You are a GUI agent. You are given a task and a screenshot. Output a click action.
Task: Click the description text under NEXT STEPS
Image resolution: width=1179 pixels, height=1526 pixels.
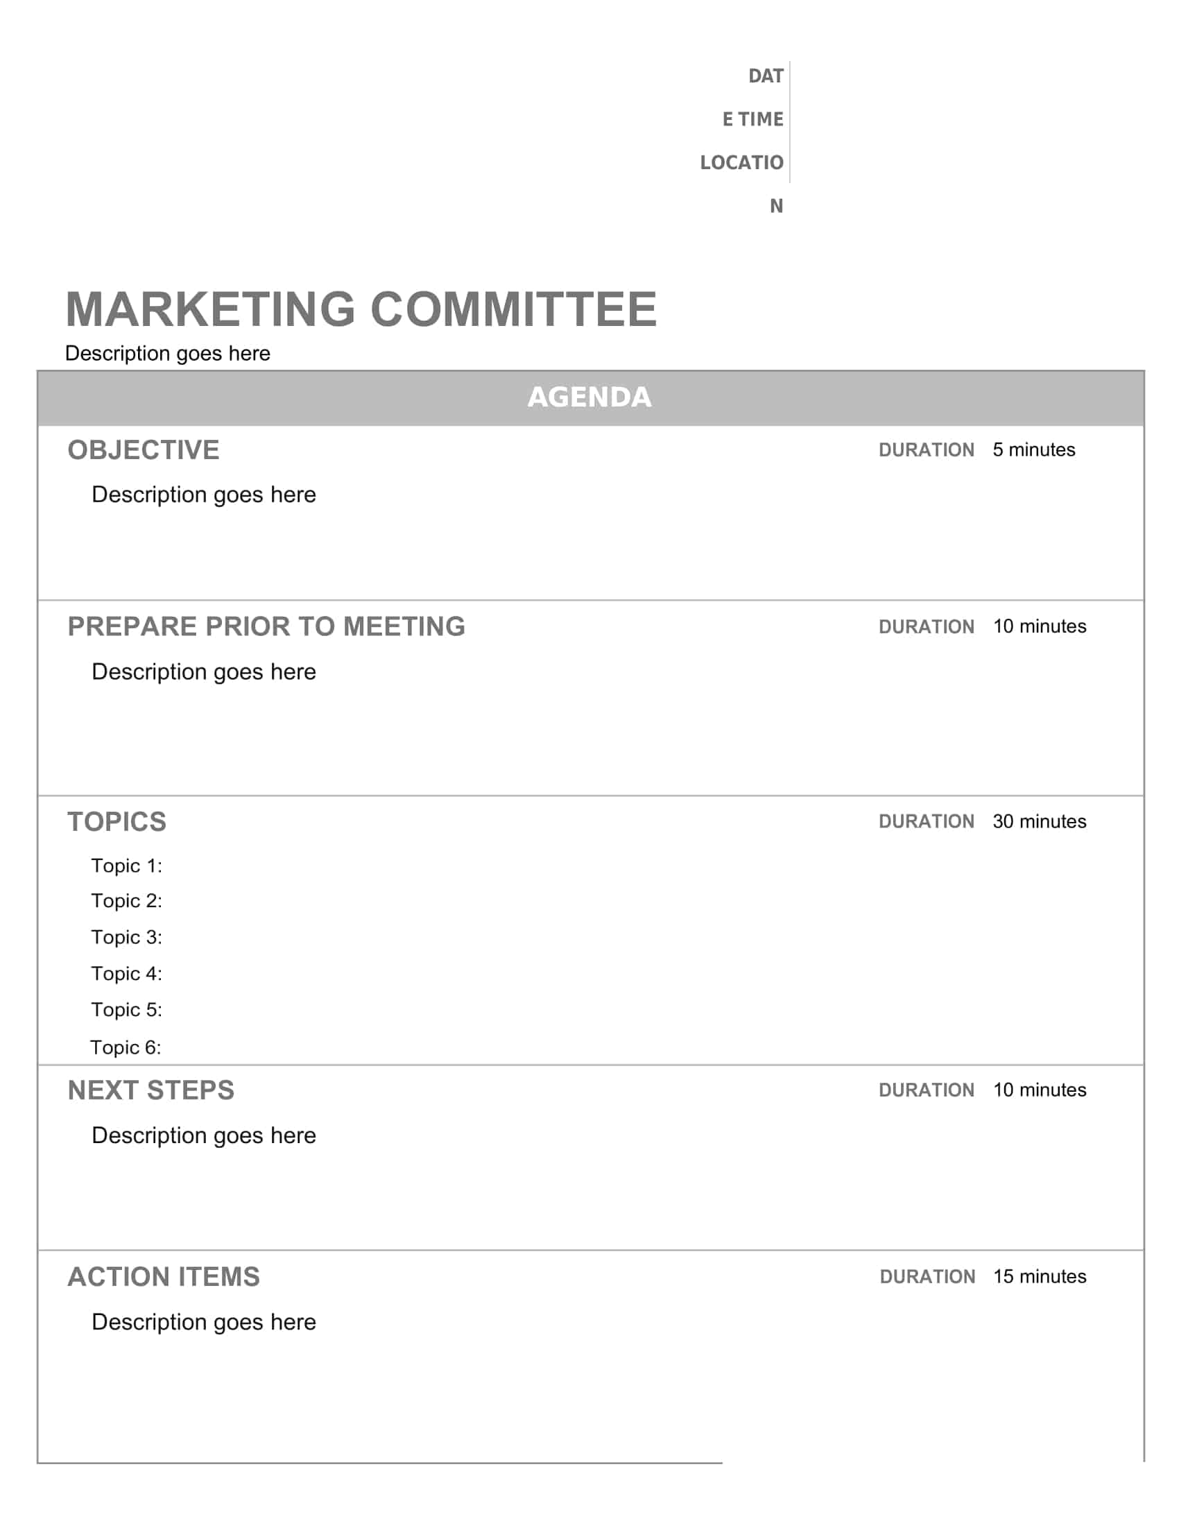[x=203, y=1135]
